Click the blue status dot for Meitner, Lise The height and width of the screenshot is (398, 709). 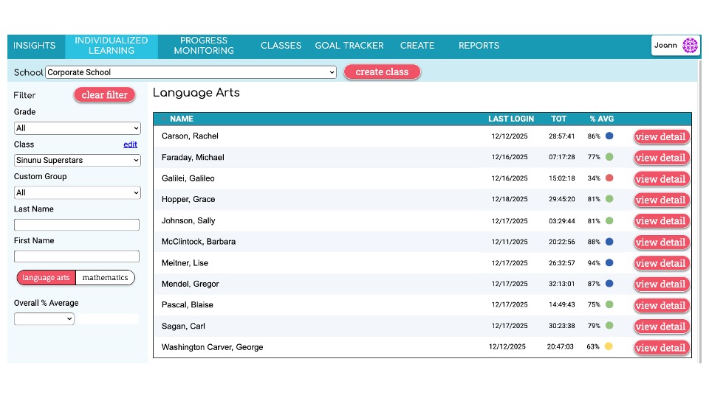(609, 262)
